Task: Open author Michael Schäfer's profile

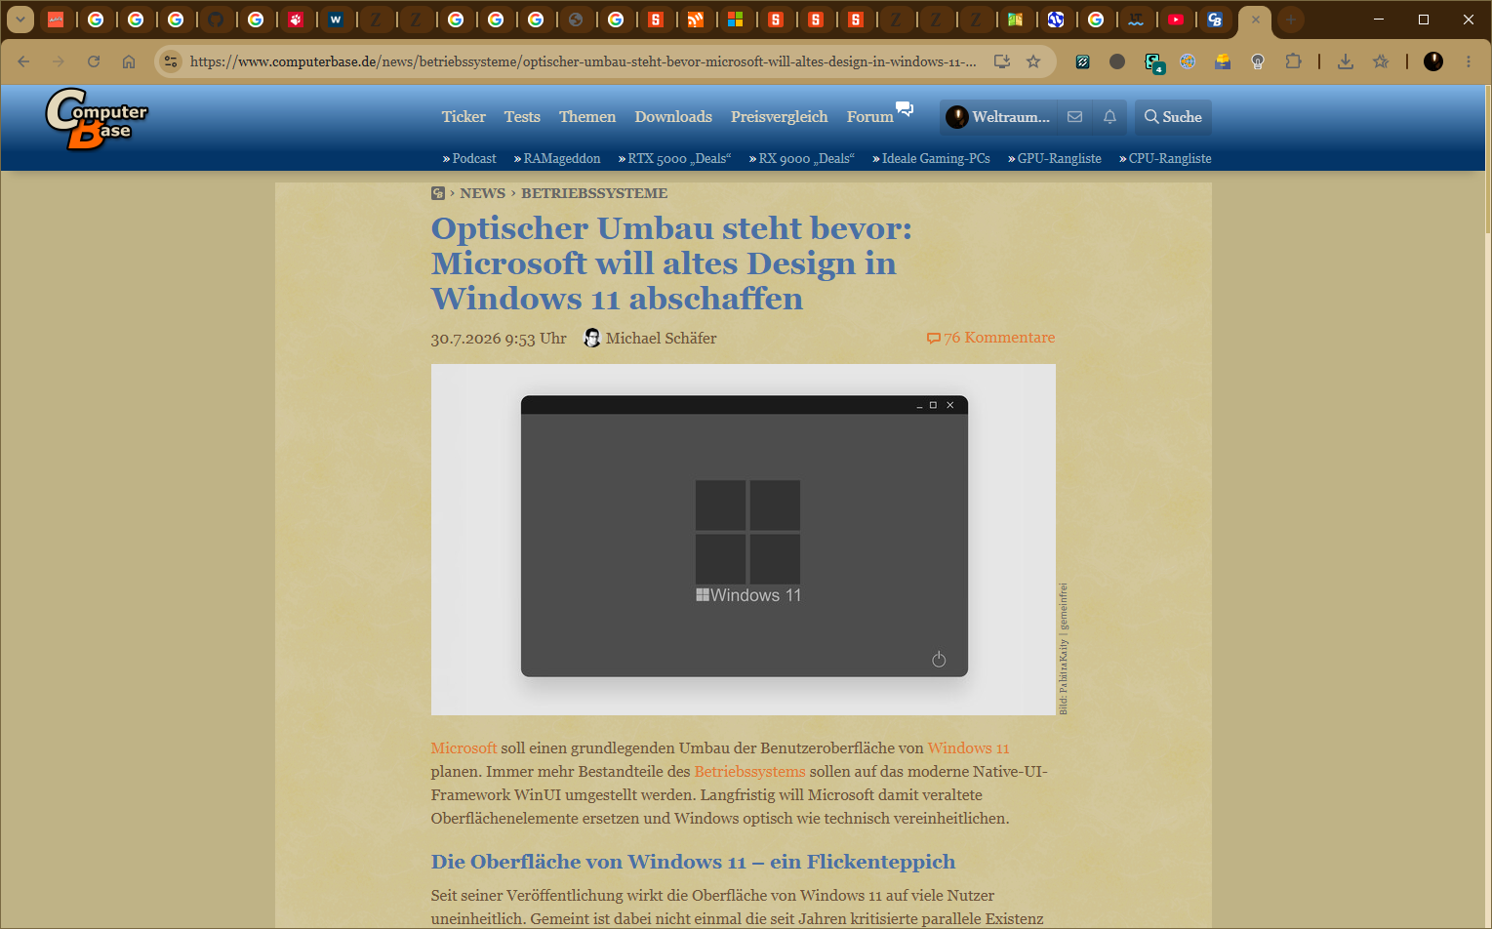Action: pos(650,338)
